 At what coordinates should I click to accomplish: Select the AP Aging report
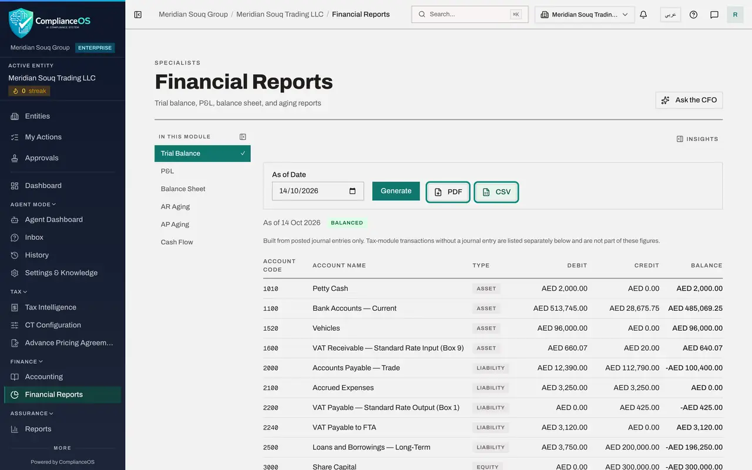click(203, 224)
